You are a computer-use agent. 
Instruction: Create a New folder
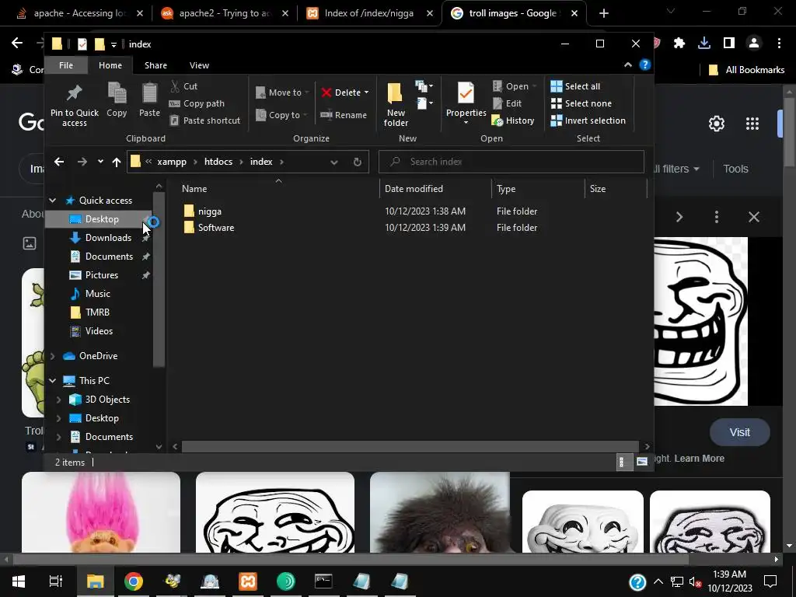point(396,105)
